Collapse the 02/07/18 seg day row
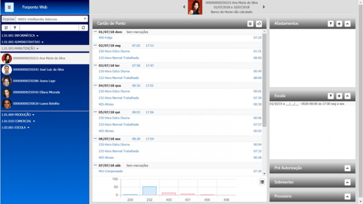This screenshot has height=204, width=363. tap(95, 45)
